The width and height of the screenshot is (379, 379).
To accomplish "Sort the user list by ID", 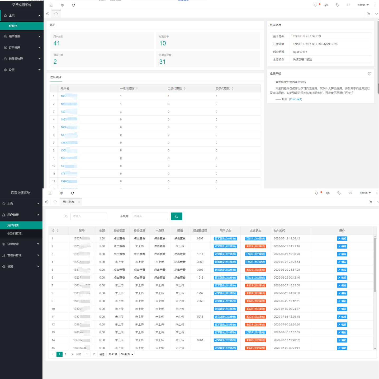I will [x=58, y=231].
